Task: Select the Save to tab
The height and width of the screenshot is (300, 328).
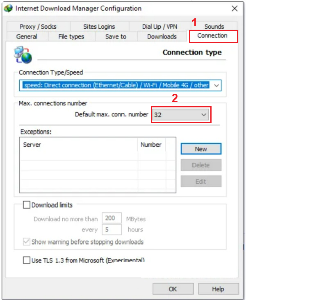Action: click(x=116, y=36)
